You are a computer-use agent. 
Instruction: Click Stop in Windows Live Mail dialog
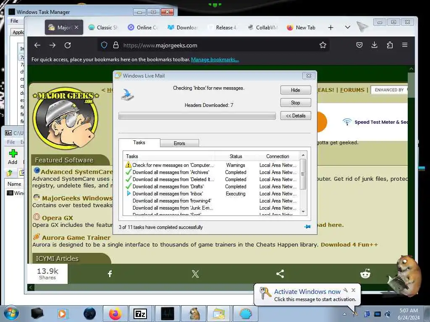(x=296, y=103)
